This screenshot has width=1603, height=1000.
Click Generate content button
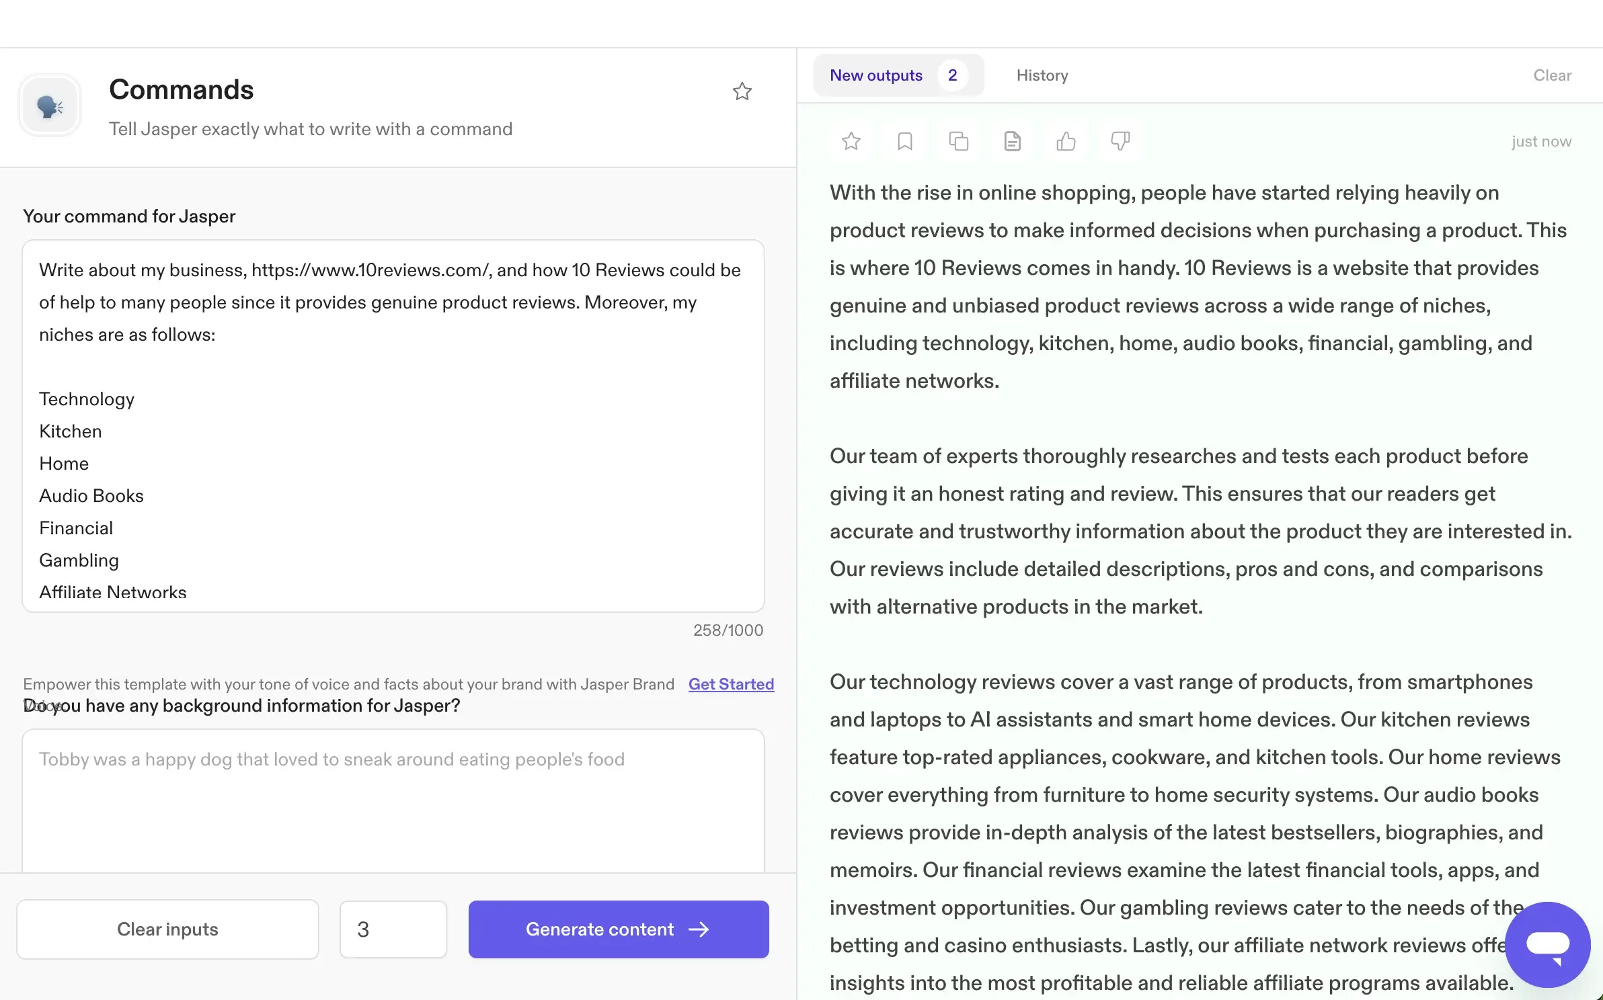tap(619, 929)
